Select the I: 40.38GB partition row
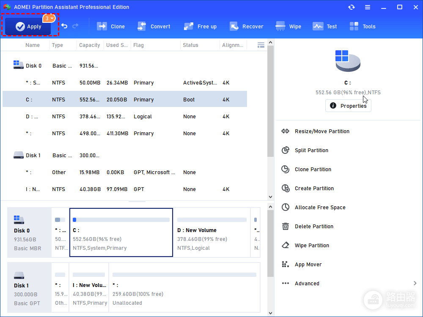The image size is (423, 317). click(x=125, y=189)
